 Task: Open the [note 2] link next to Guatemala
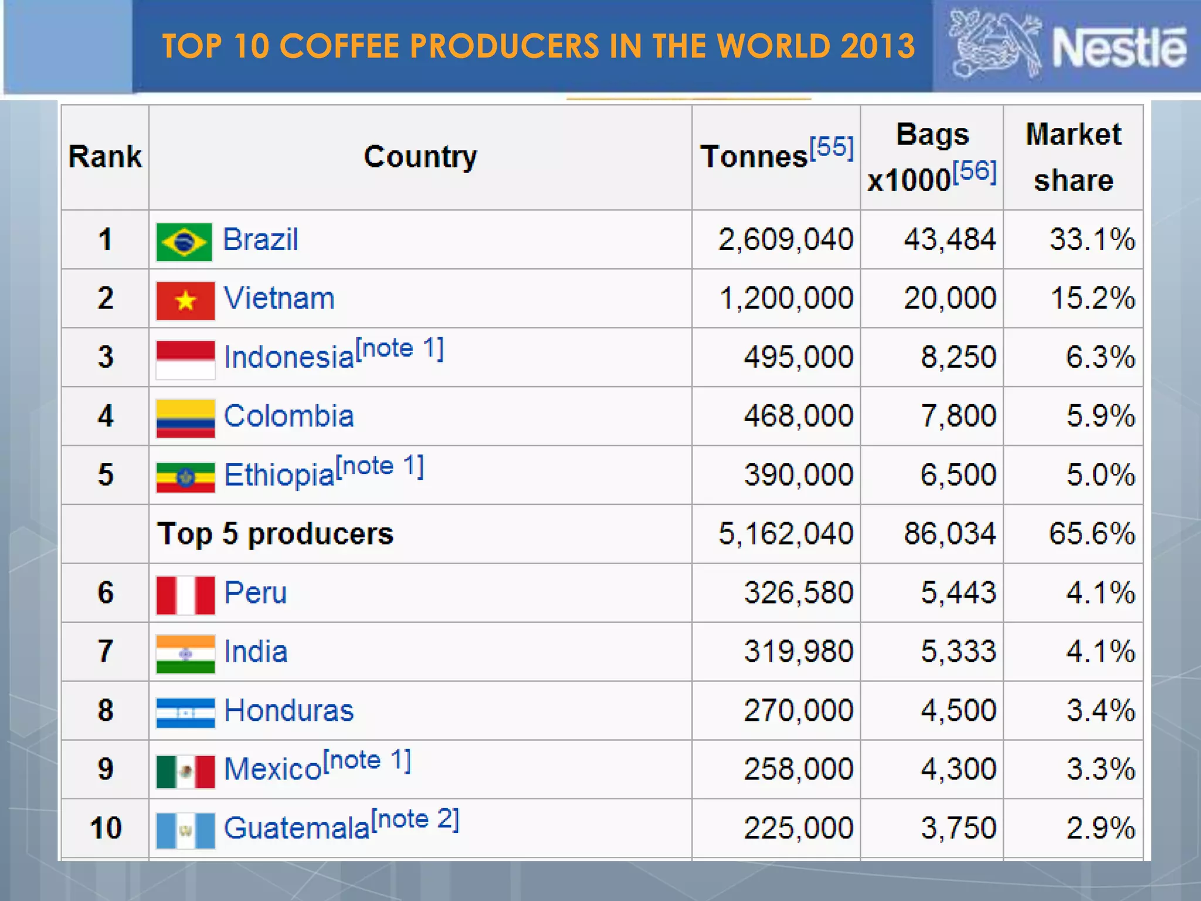tap(415, 819)
